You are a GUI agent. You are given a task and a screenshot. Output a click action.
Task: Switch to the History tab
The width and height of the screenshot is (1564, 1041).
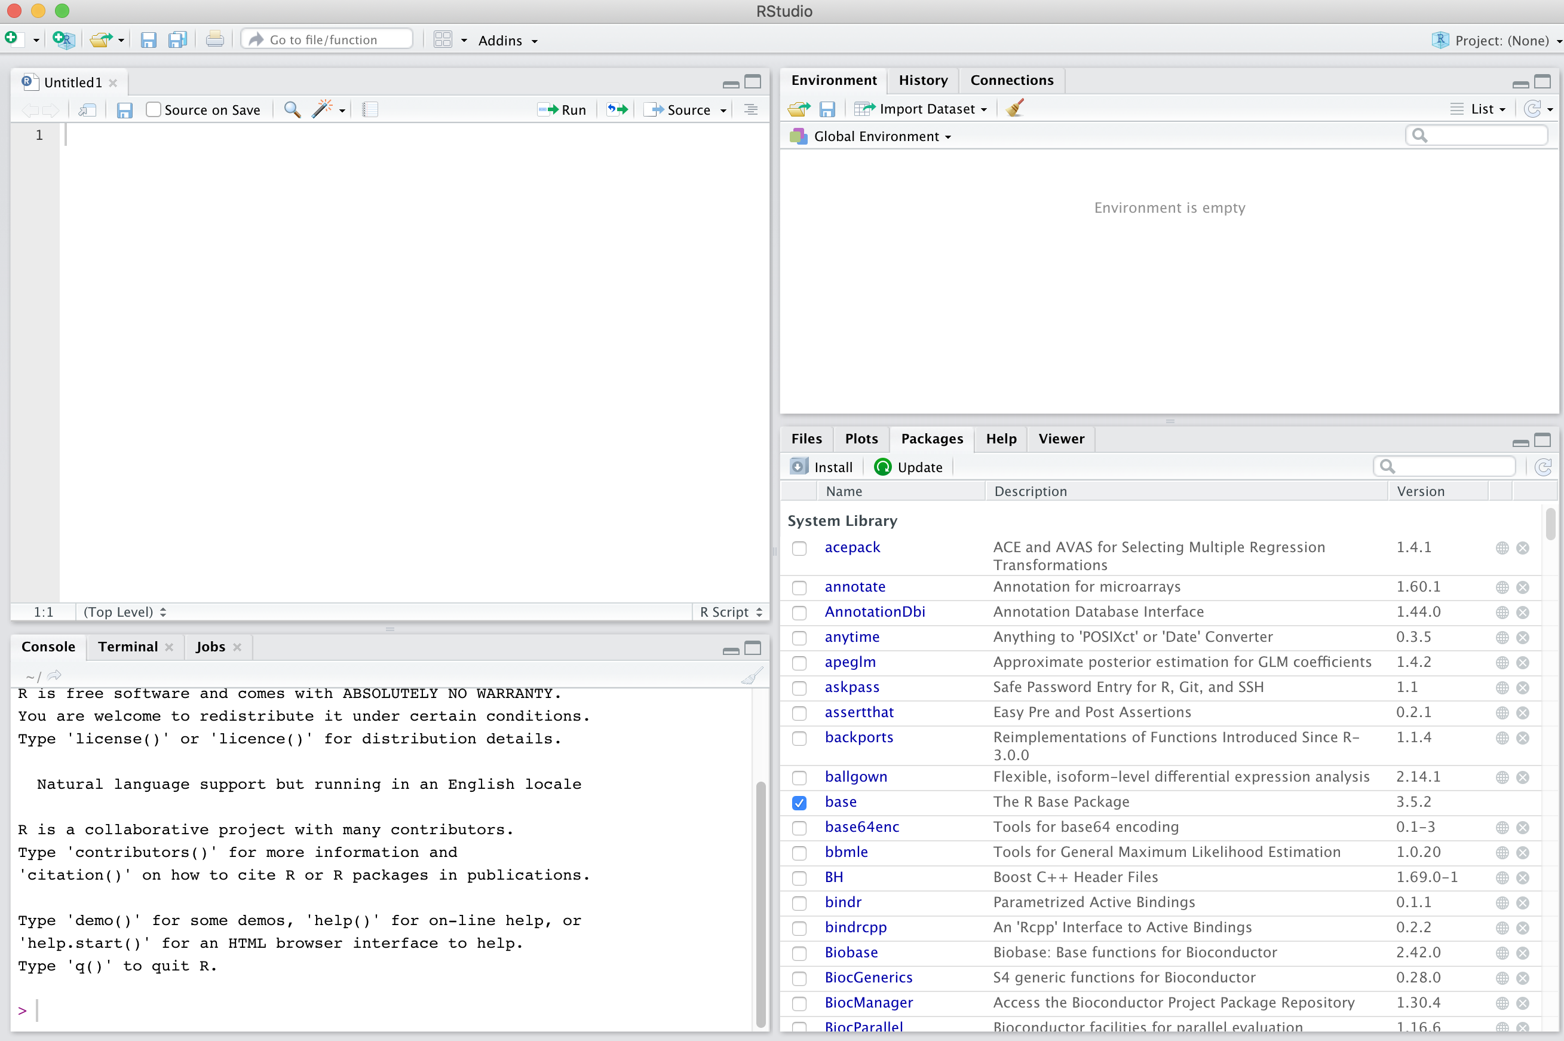(923, 80)
